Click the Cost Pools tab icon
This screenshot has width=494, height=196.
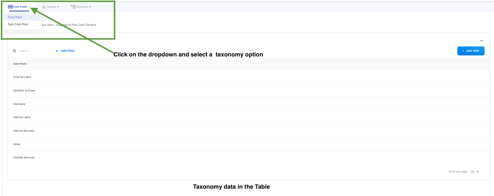click(x=10, y=7)
